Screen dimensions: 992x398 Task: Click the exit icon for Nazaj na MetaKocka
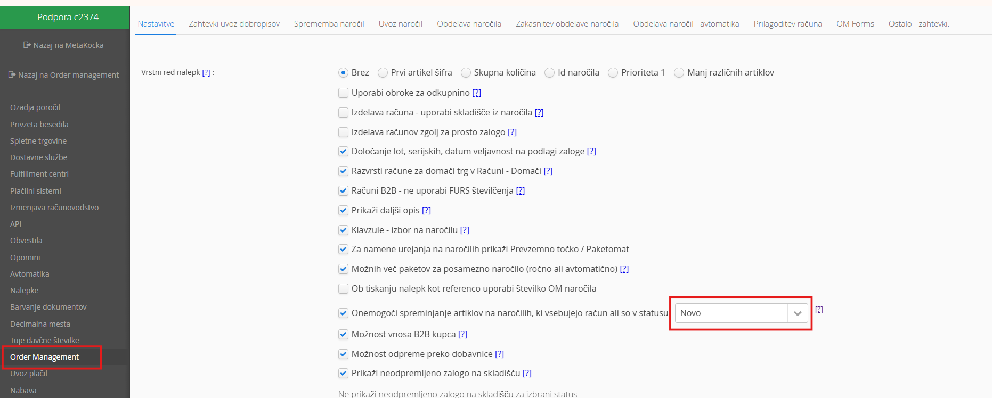tap(27, 45)
